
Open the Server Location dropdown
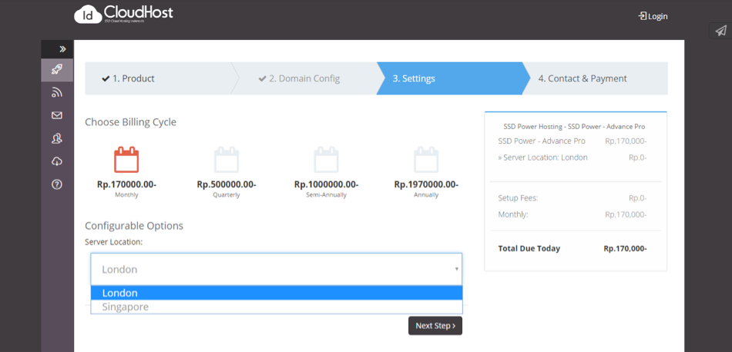(277, 269)
